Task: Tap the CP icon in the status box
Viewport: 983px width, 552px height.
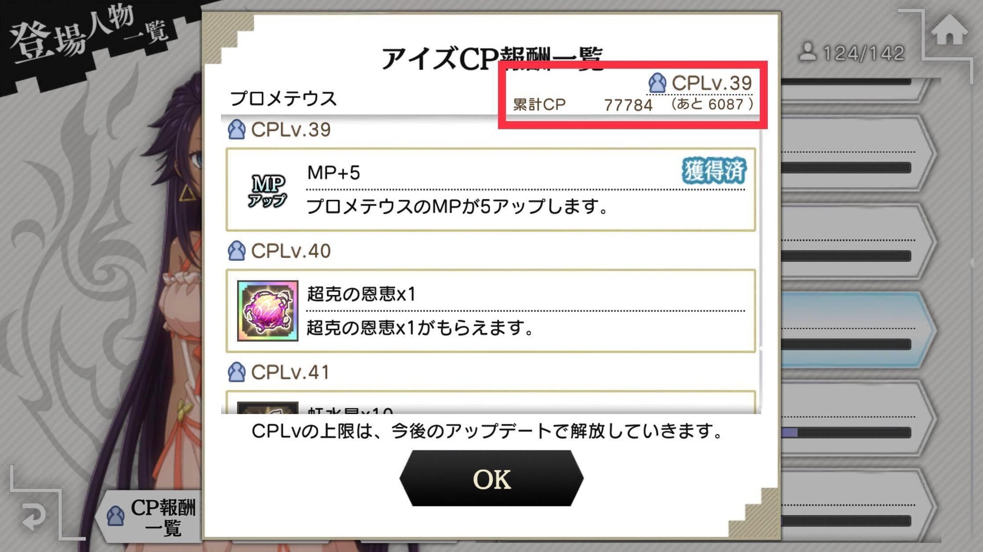Action: click(657, 83)
